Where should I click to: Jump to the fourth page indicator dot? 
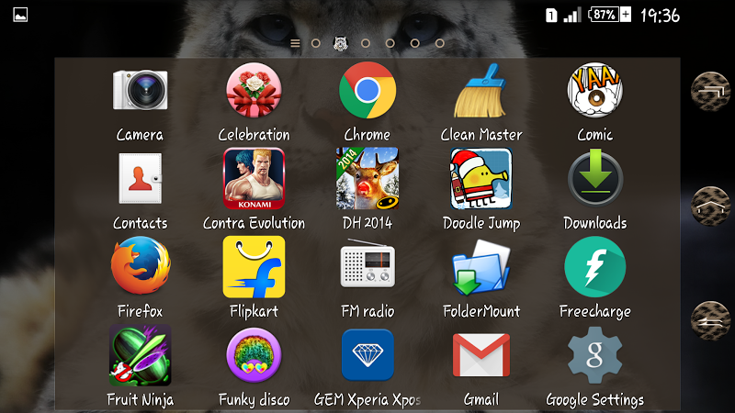[x=390, y=43]
